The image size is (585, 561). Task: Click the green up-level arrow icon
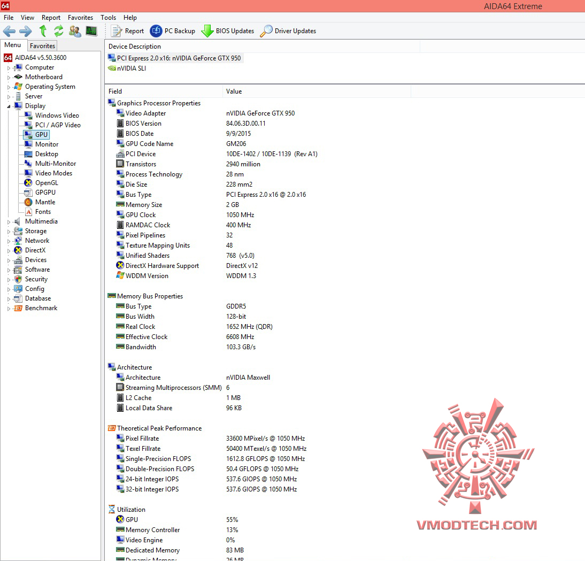click(x=43, y=31)
